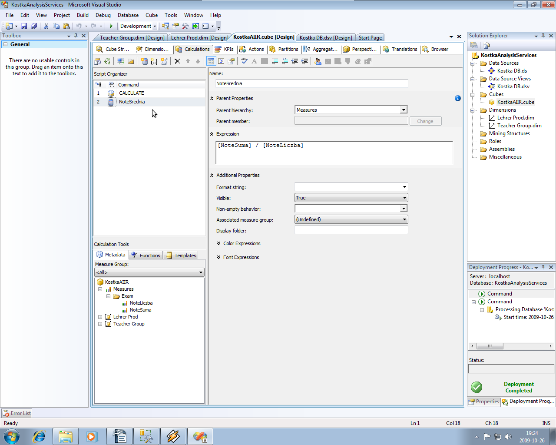The image size is (556, 445).
Task: Click Deployment Progress scrollbar left arrow
Action: pyautogui.click(x=473, y=346)
